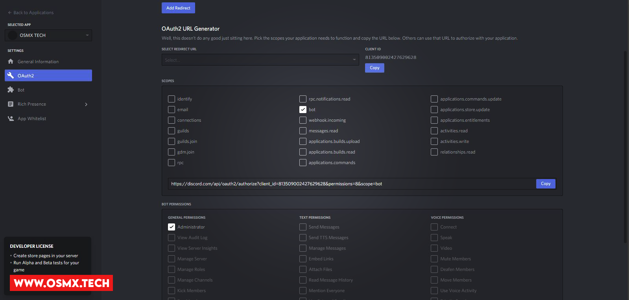Click the Rich Presence document icon
The image size is (629, 300).
point(11,104)
